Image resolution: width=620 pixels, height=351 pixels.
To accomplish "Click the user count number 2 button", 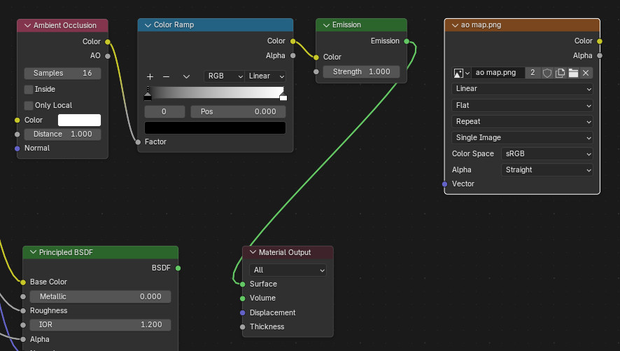I will pos(533,73).
